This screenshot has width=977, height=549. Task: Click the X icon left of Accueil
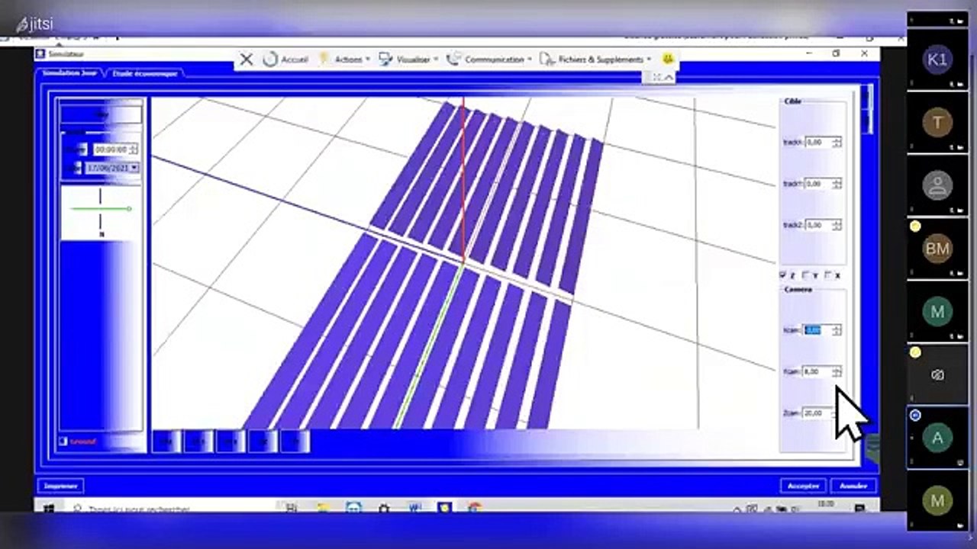point(246,59)
